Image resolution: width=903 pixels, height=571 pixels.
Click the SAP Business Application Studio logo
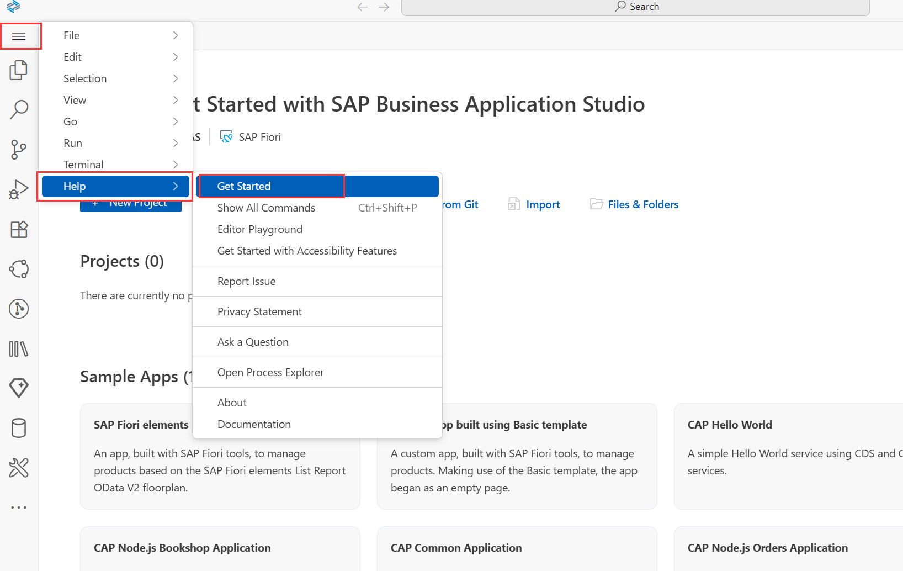13,7
